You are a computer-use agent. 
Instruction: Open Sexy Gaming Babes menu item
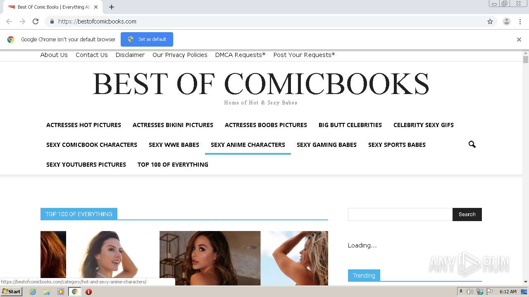tap(326, 145)
